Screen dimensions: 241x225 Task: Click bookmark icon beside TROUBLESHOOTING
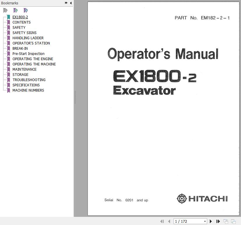[x=8, y=80]
